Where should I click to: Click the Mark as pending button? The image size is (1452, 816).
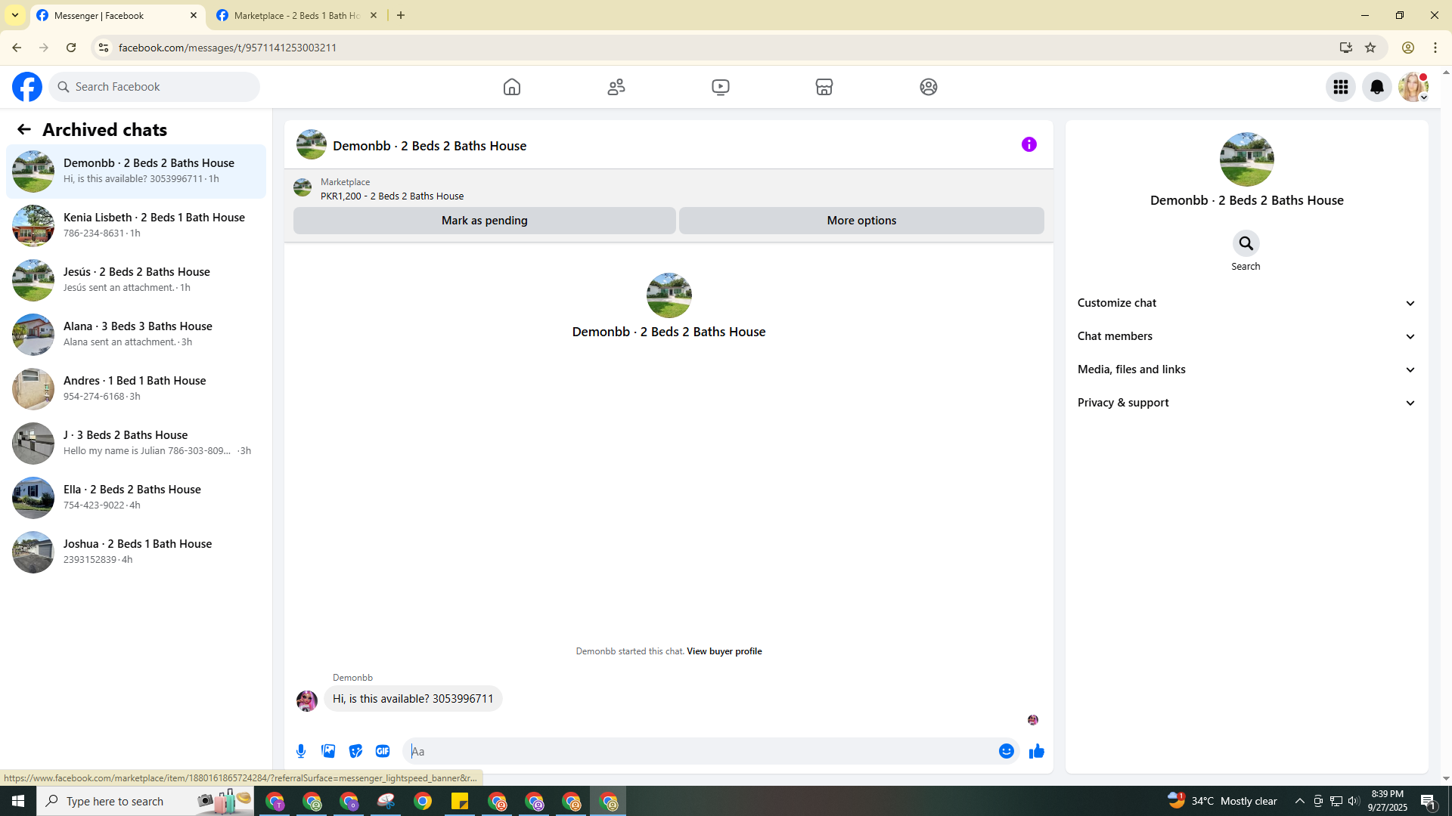click(484, 221)
